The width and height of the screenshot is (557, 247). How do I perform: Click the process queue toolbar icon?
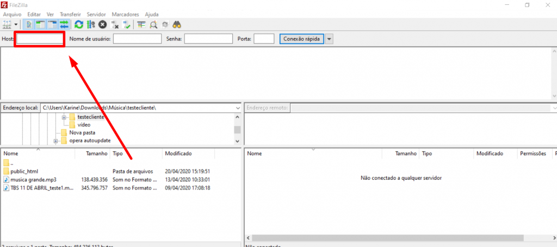[x=91, y=24]
